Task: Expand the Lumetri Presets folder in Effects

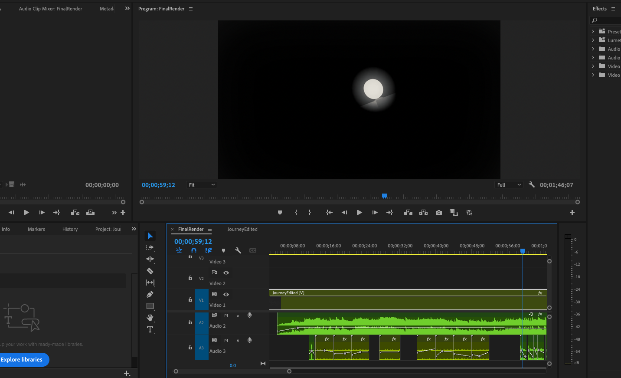Action: point(593,40)
